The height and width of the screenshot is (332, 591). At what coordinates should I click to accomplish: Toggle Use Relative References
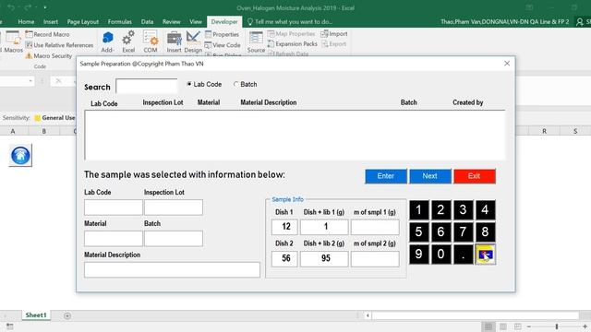[59, 45]
